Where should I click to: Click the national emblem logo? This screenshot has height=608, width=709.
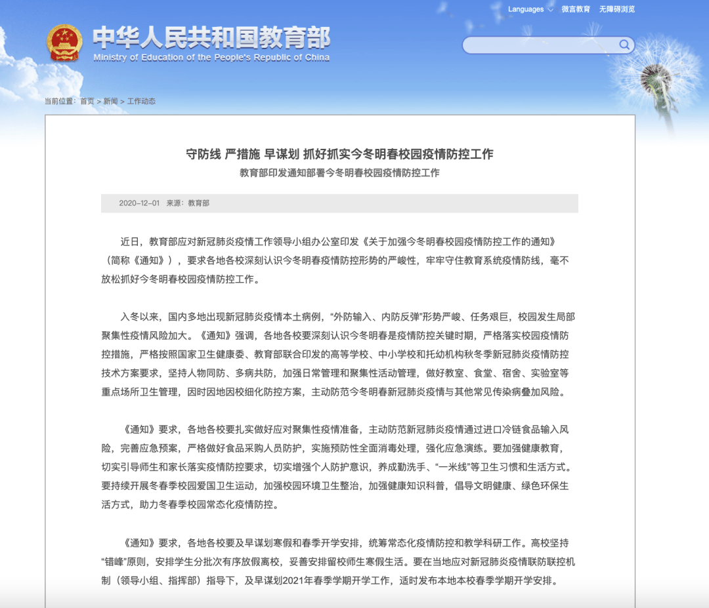point(64,43)
